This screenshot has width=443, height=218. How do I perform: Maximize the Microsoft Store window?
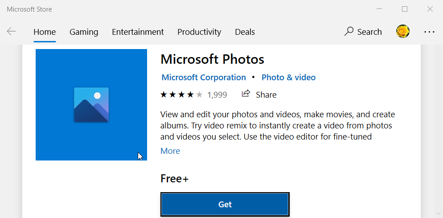tap(405, 9)
